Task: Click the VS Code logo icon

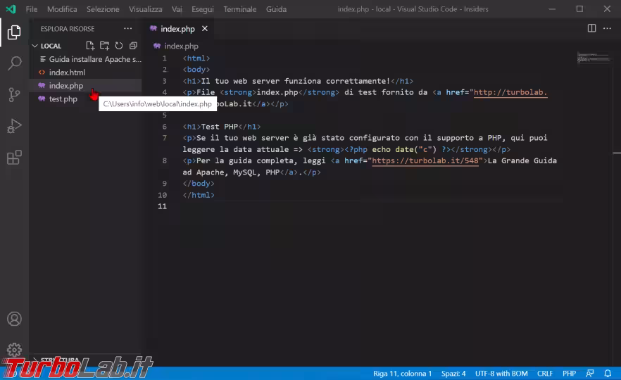Action: [x=11, y=8]
